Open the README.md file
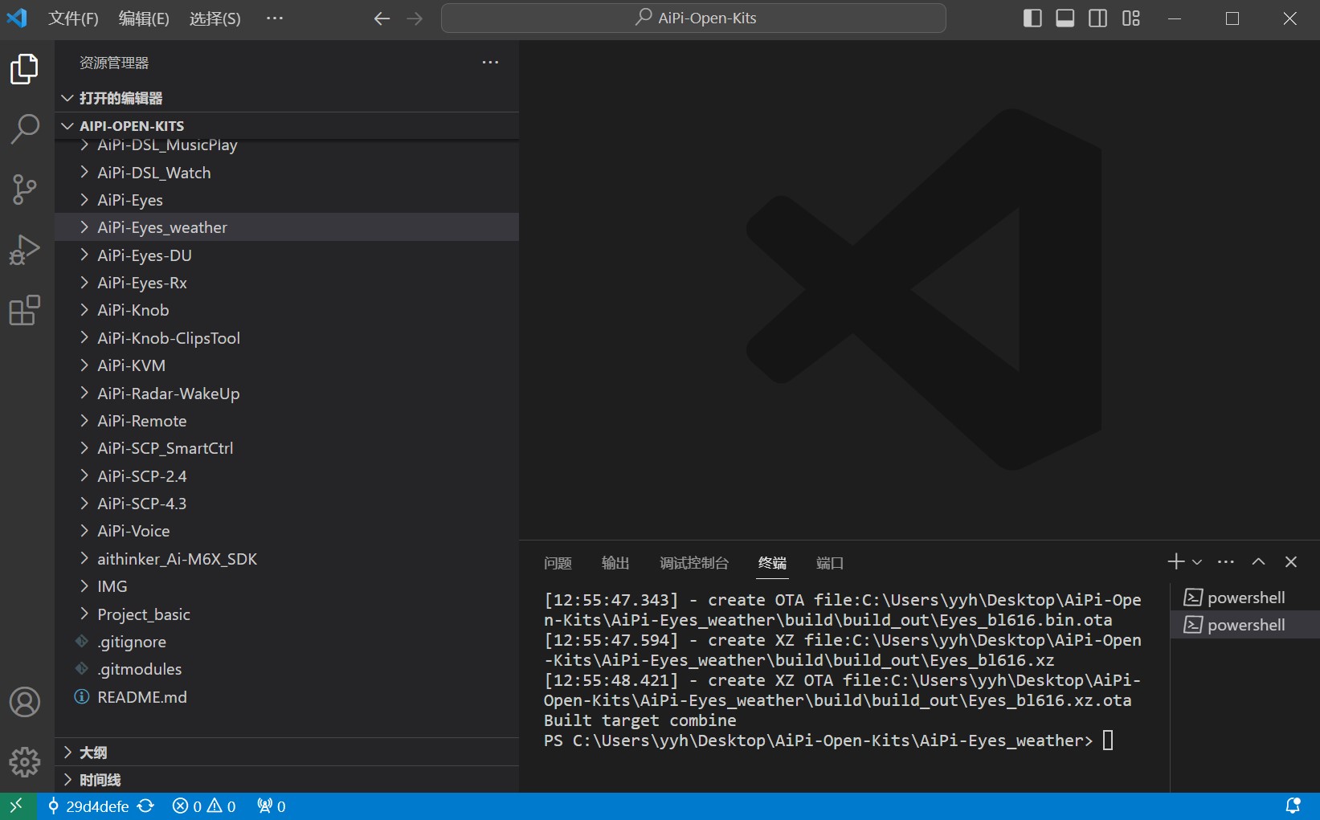1320x820 pixels. [x=287, y=697]
